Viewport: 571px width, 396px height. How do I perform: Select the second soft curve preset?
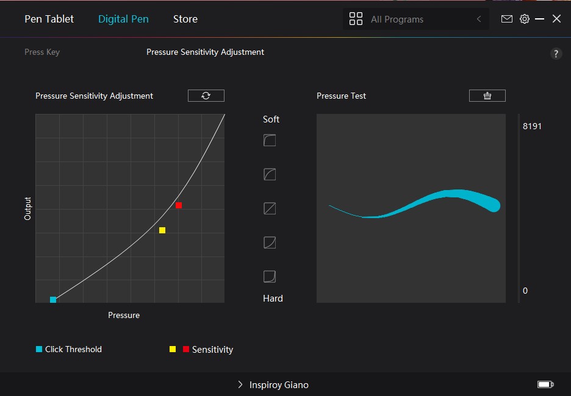click(270, 175)
